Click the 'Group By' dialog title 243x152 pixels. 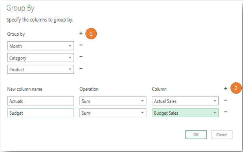[x=20, y=8]
